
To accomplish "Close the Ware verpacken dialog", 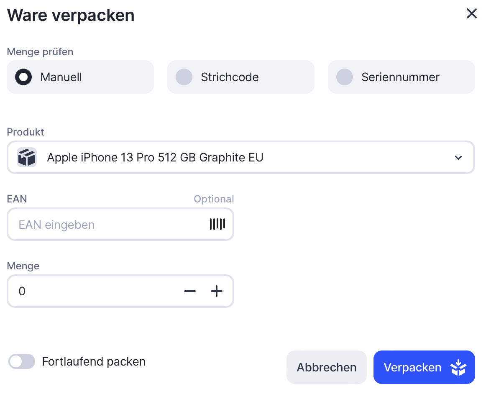I will pyautogui.click(x=471, y=14).
